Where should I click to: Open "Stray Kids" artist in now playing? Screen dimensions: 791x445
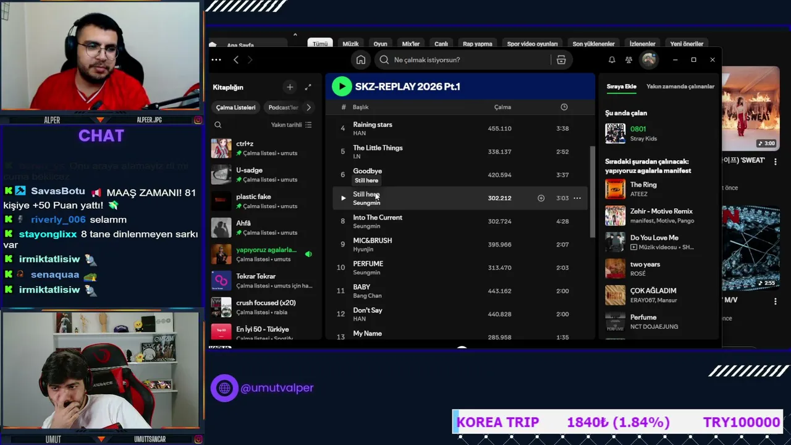coord(643,139)
